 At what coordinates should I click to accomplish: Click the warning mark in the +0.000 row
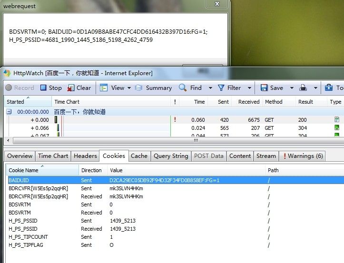(x=175, y=119)
